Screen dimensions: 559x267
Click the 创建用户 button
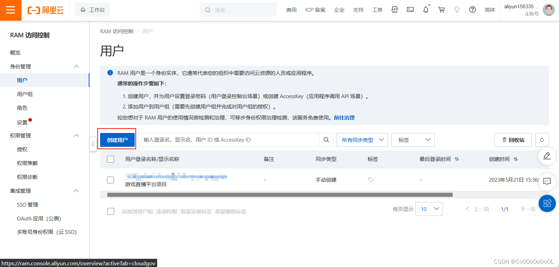tap(117, 140)
